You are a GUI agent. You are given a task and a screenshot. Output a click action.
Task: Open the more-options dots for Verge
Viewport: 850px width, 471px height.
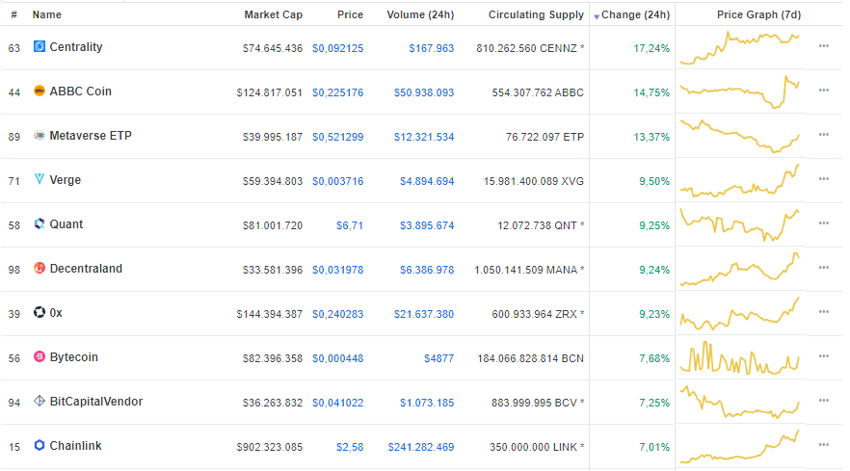[x=823, y=179]
